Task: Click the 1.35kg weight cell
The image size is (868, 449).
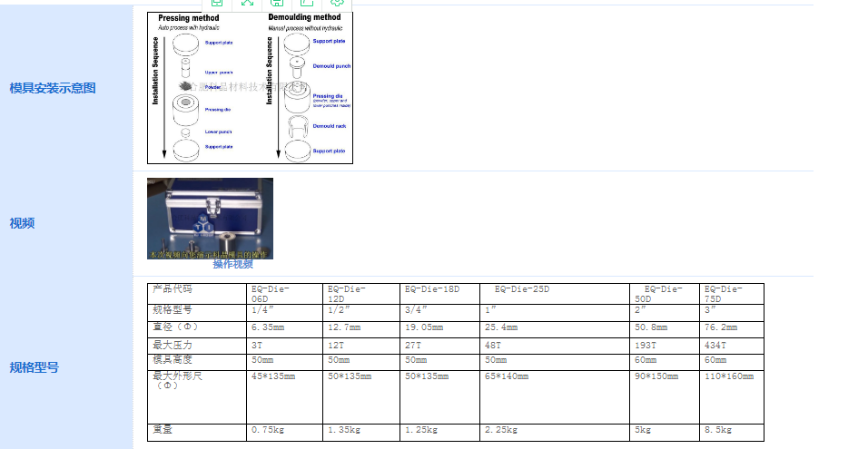Action: click(361, 433)
